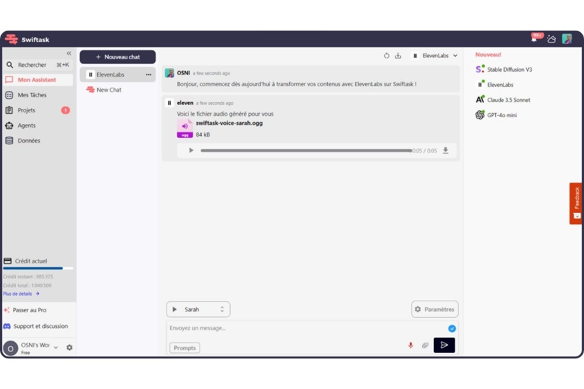584x389 pixels.
Task: Click OSNI avatar in first message
Action: [169, 73]
